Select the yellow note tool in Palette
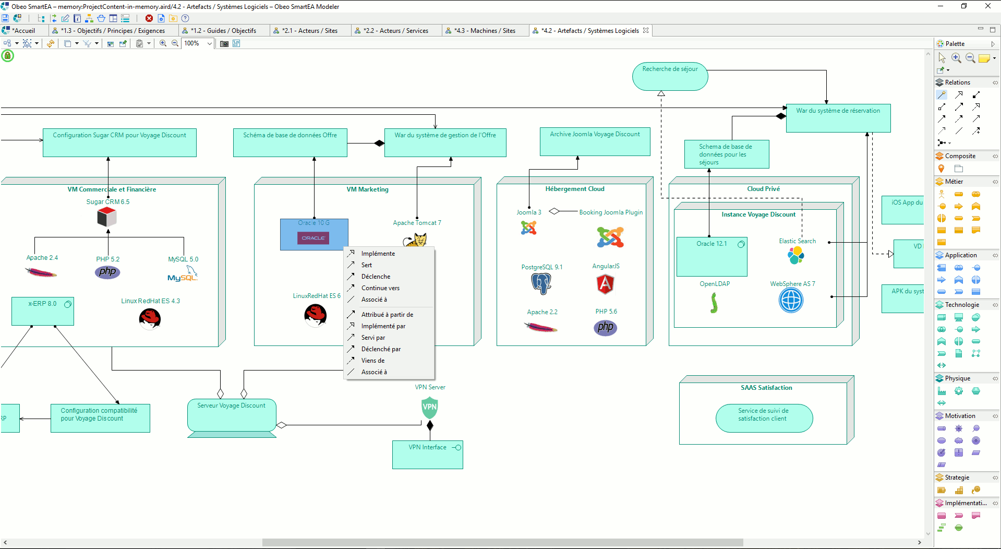Viewport: 1001px width, 549px height. pyautogui.click(x=984, y=58)
